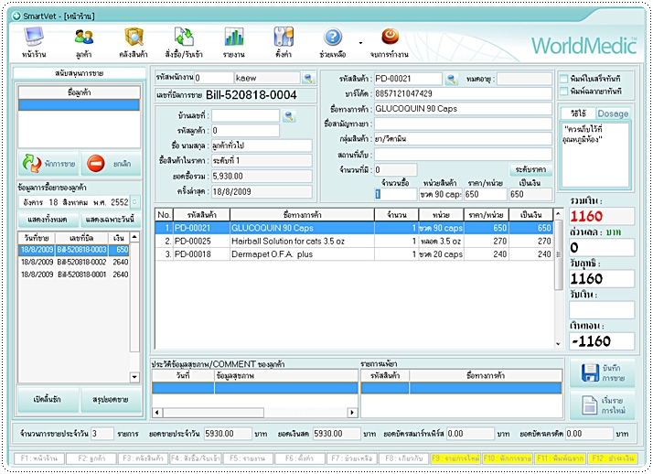Expand the help toolbar dropdown arrow

[x=360, y=42]
